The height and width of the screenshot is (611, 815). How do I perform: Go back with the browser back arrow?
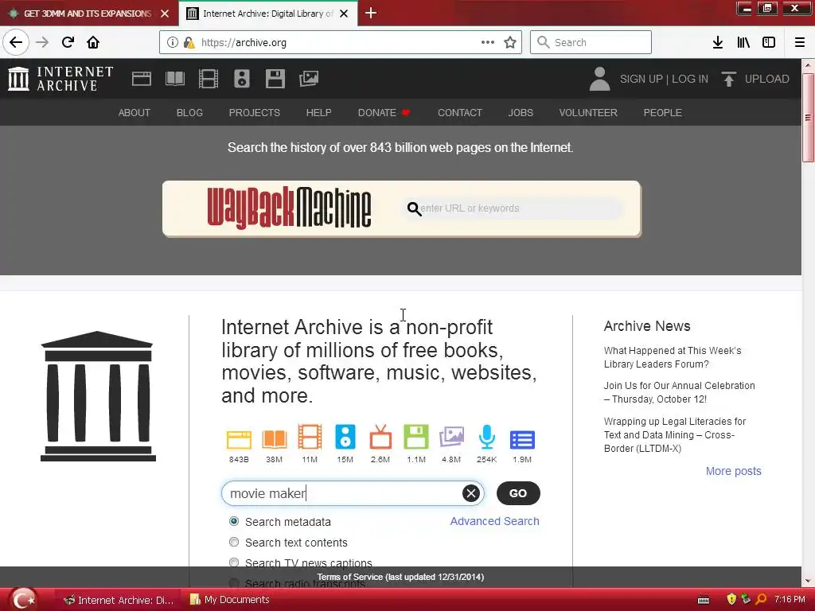coord(16,42)
